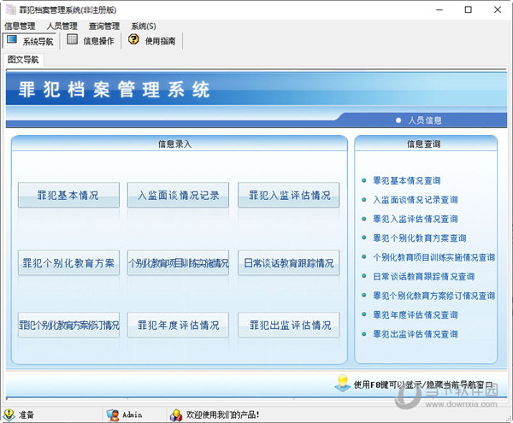Open the 系统(S) menu
Screen dimensions: 513x423
[144, 26]
